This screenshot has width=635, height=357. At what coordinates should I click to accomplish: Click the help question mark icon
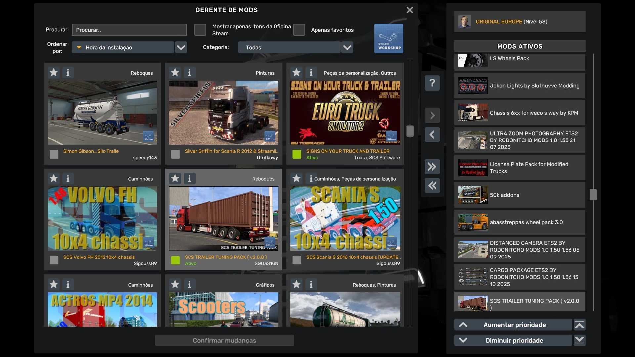pyautogui.click(x=432, y=83)
